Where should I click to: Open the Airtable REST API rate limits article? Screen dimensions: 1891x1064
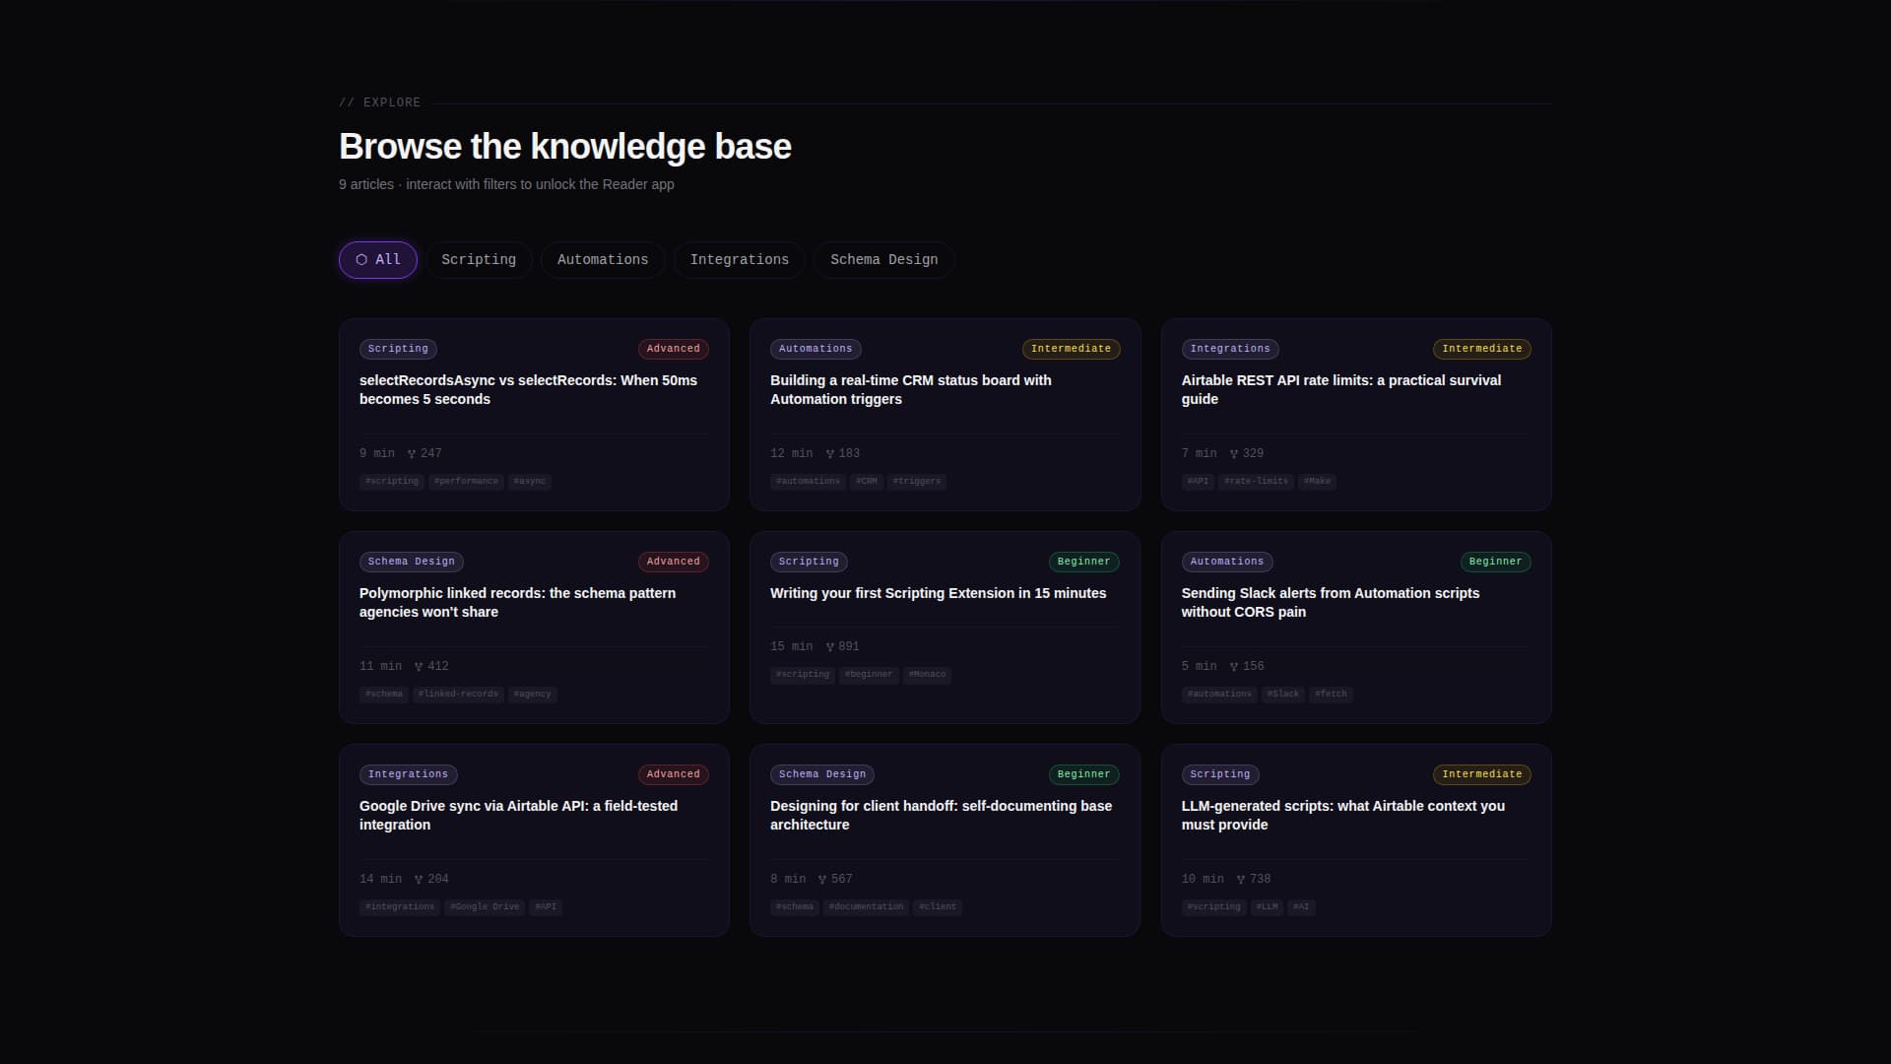tap(1340, 389)
